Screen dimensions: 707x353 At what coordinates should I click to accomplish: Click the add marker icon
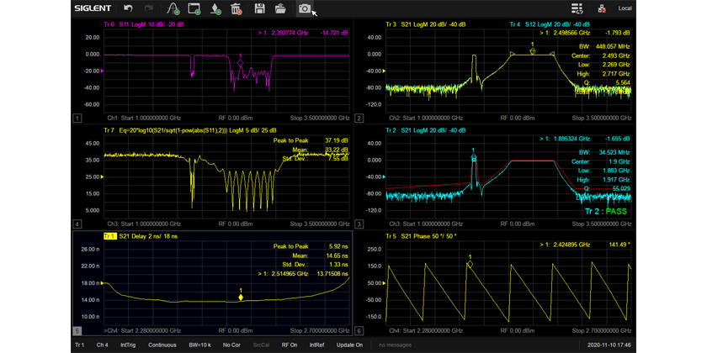216,9
